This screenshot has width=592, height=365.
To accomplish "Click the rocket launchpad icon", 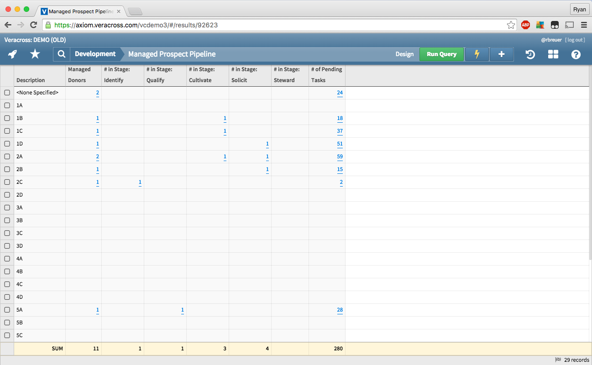I will pyautogui.click(x=13, y=54).
